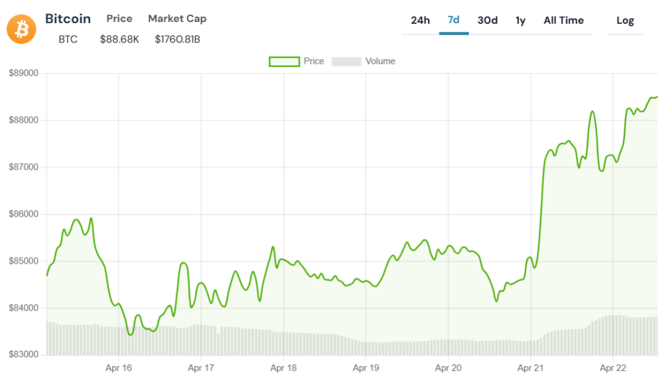Open the All Time range tab
The height and width of the screenshot is (387, 660).
[x=563, y=20]
